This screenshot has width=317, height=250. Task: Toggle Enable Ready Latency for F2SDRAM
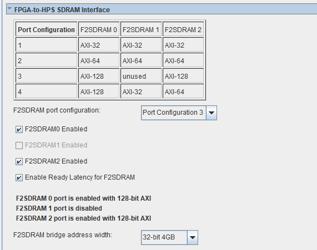point(19,178)
